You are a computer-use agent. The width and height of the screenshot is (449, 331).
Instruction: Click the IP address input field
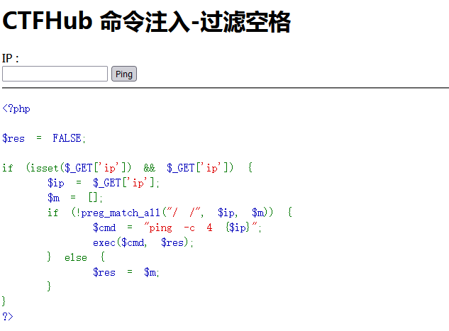point(55,74)
